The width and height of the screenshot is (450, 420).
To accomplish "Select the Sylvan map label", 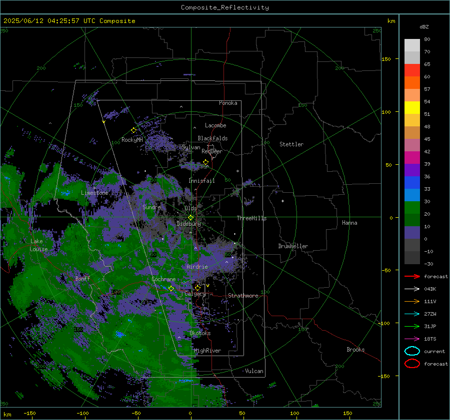I will (191, 147).
